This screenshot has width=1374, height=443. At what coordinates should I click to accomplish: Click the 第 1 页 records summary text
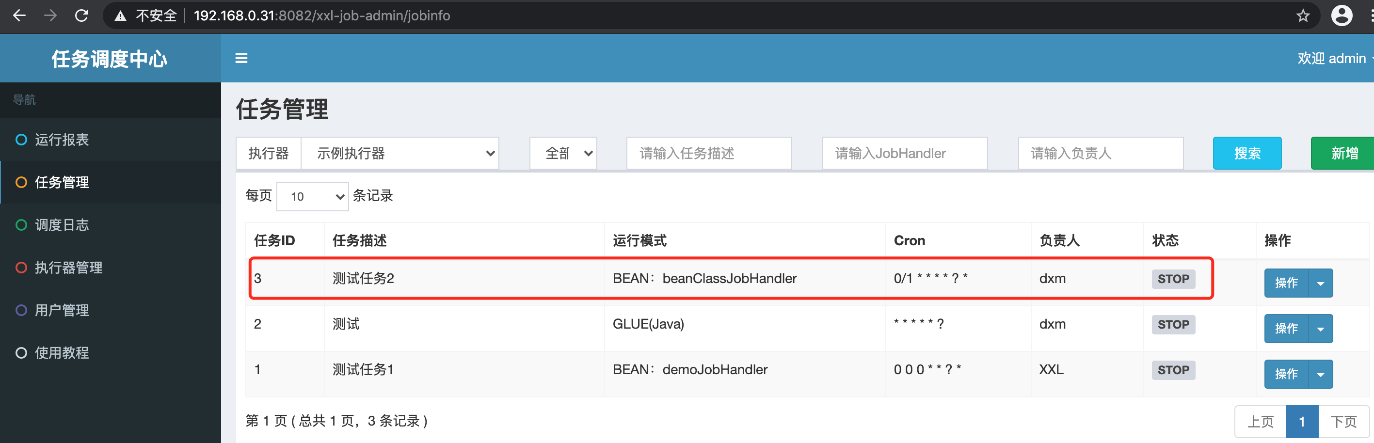pos(336,421)
